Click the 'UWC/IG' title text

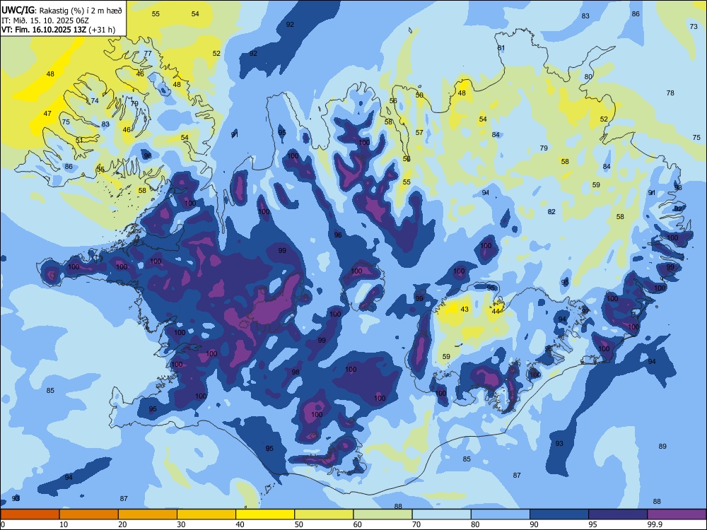click(18, 10)
